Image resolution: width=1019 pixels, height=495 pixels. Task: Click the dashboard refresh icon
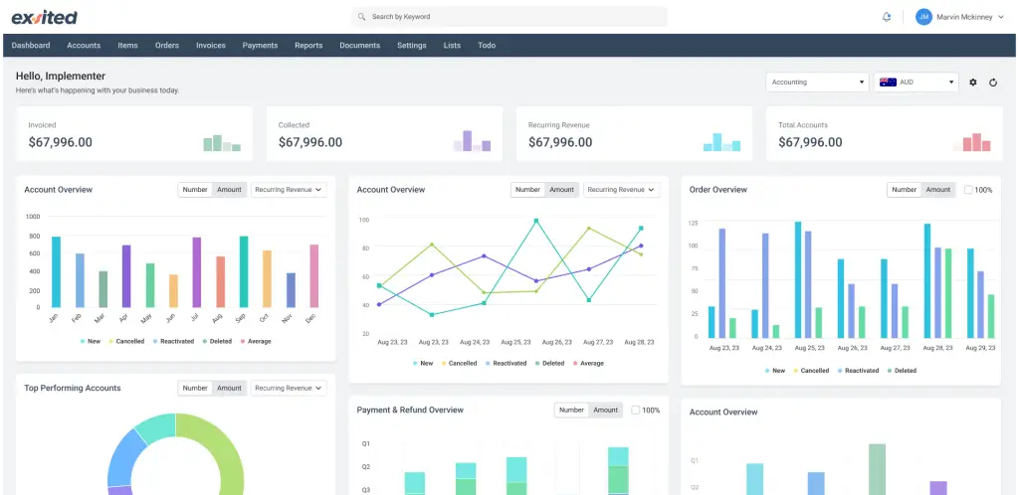coord(993,82)
